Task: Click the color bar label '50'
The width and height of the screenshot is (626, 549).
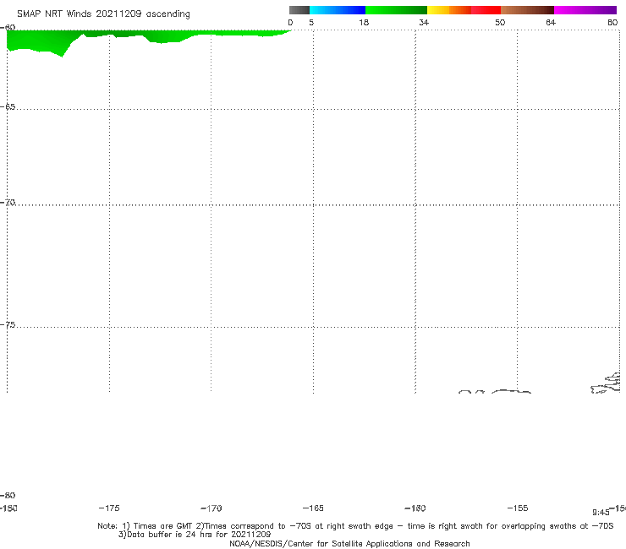Action: click(x=500, y=22)
